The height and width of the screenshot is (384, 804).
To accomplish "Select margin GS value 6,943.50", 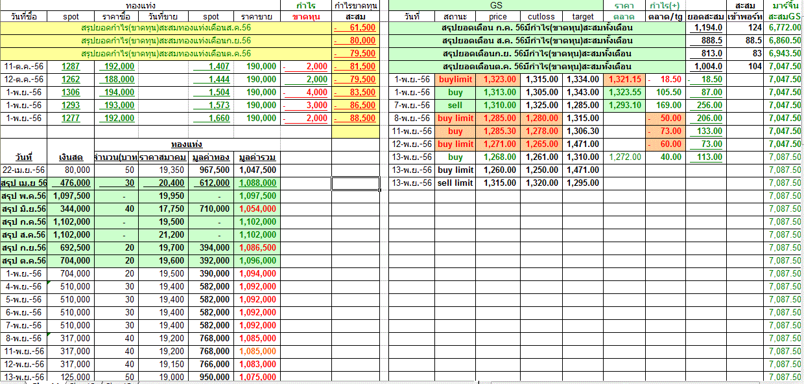I will click(x=784, y=53).
